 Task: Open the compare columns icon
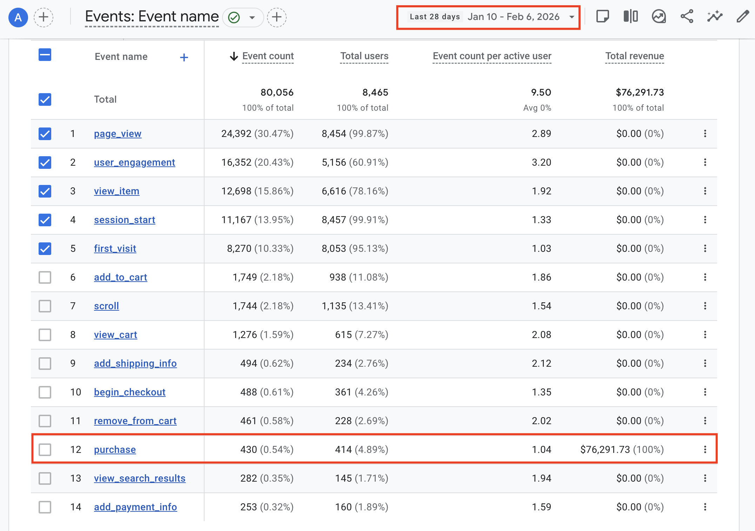(x=630, y=16)
